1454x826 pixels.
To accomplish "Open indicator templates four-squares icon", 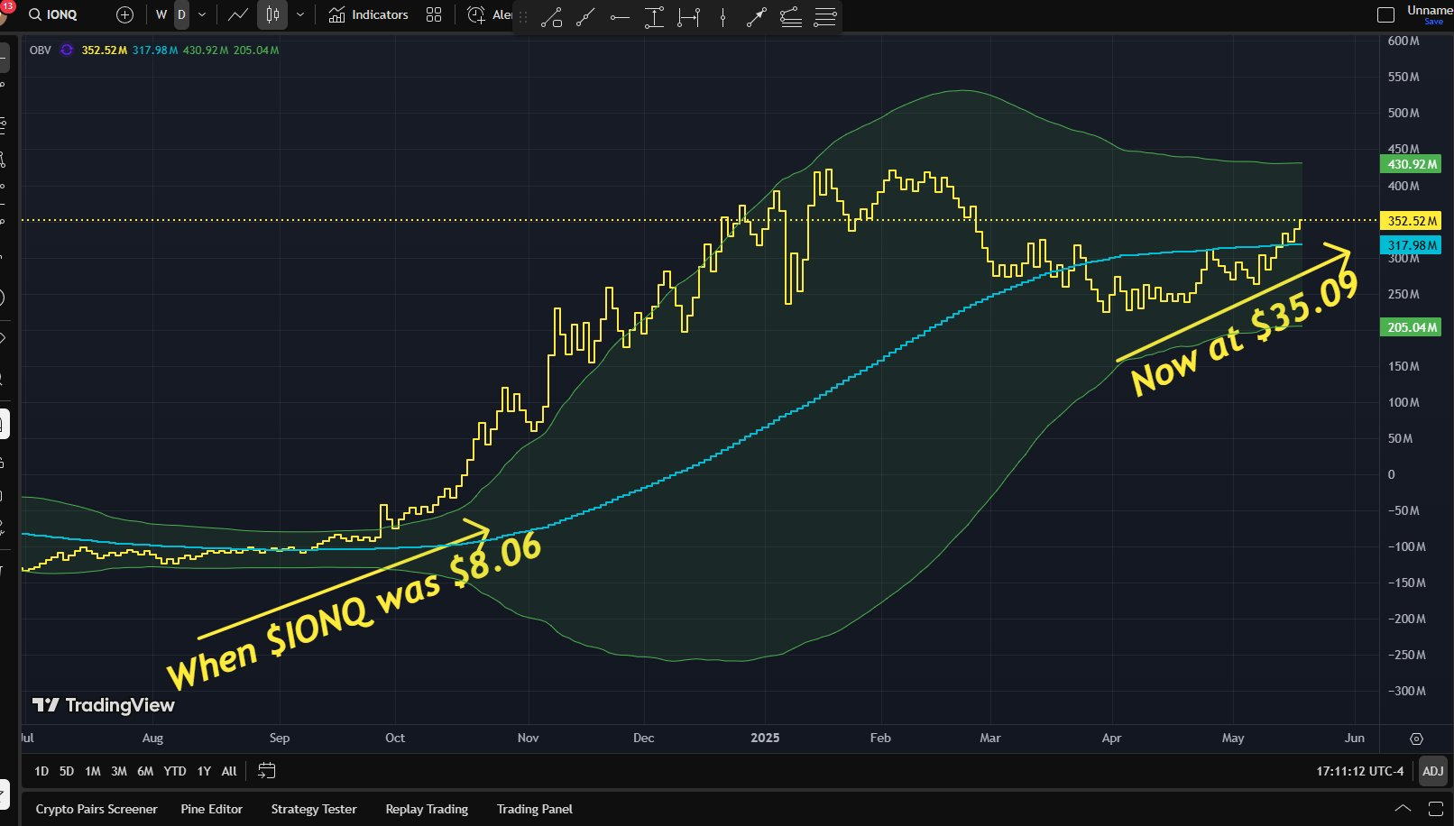I will pos(434,14).
